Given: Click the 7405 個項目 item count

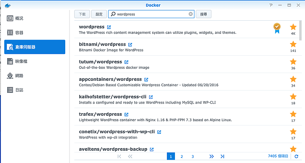Looking at the screenshot, I should pyautogui.click(x=278, y=156).
